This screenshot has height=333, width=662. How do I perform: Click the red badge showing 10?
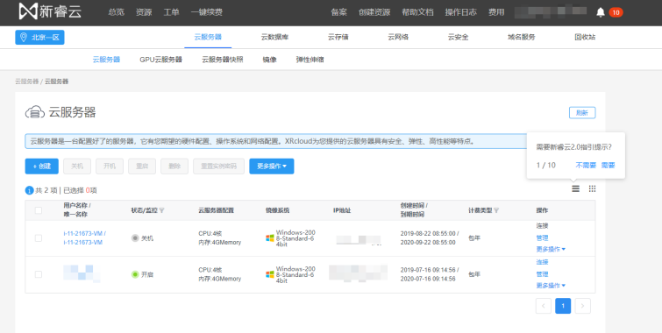click(x=616, y=12)
